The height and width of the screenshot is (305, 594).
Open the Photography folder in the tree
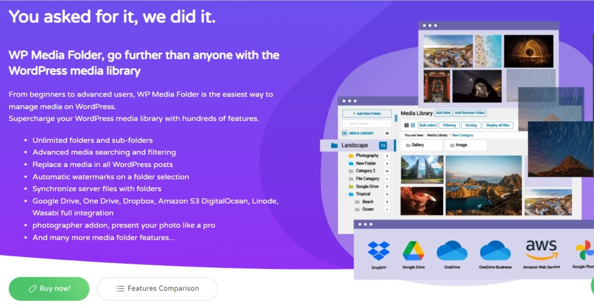click(367, 156)
